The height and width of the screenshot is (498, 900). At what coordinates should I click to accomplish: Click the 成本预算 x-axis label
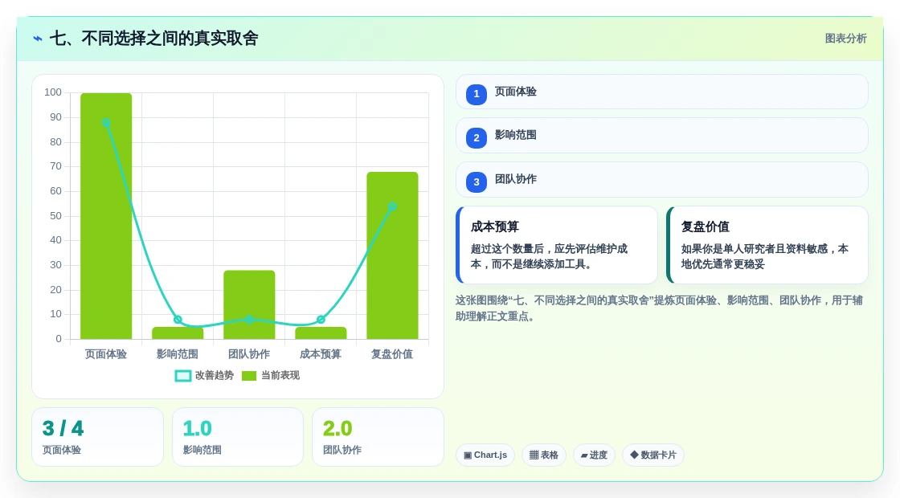pyautogui.click(x=321, y=354)
